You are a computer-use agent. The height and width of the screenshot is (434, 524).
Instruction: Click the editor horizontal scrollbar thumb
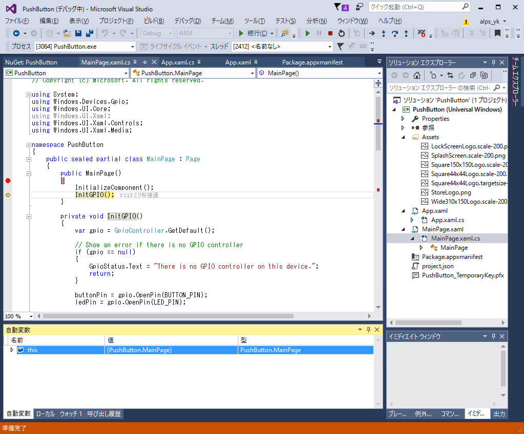click(x=168, y=316)
